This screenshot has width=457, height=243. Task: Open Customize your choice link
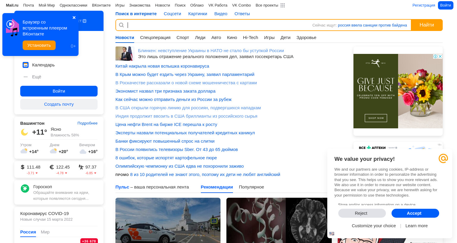click(374, 226)
